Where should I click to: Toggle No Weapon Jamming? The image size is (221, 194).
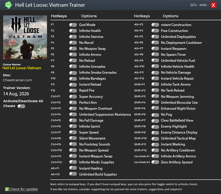click(x=155, y=96)
